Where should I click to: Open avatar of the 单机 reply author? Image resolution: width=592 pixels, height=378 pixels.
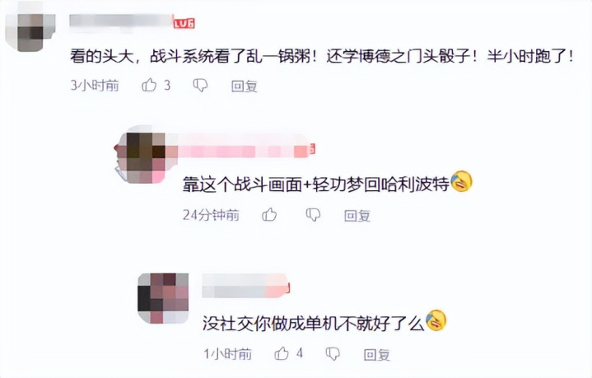[163, 298]
